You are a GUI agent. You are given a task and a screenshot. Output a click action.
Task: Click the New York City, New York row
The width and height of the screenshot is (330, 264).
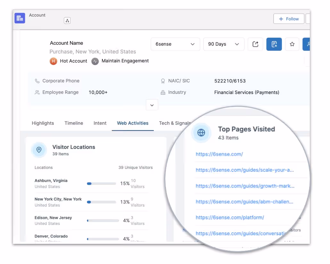(x=92, y=202)
